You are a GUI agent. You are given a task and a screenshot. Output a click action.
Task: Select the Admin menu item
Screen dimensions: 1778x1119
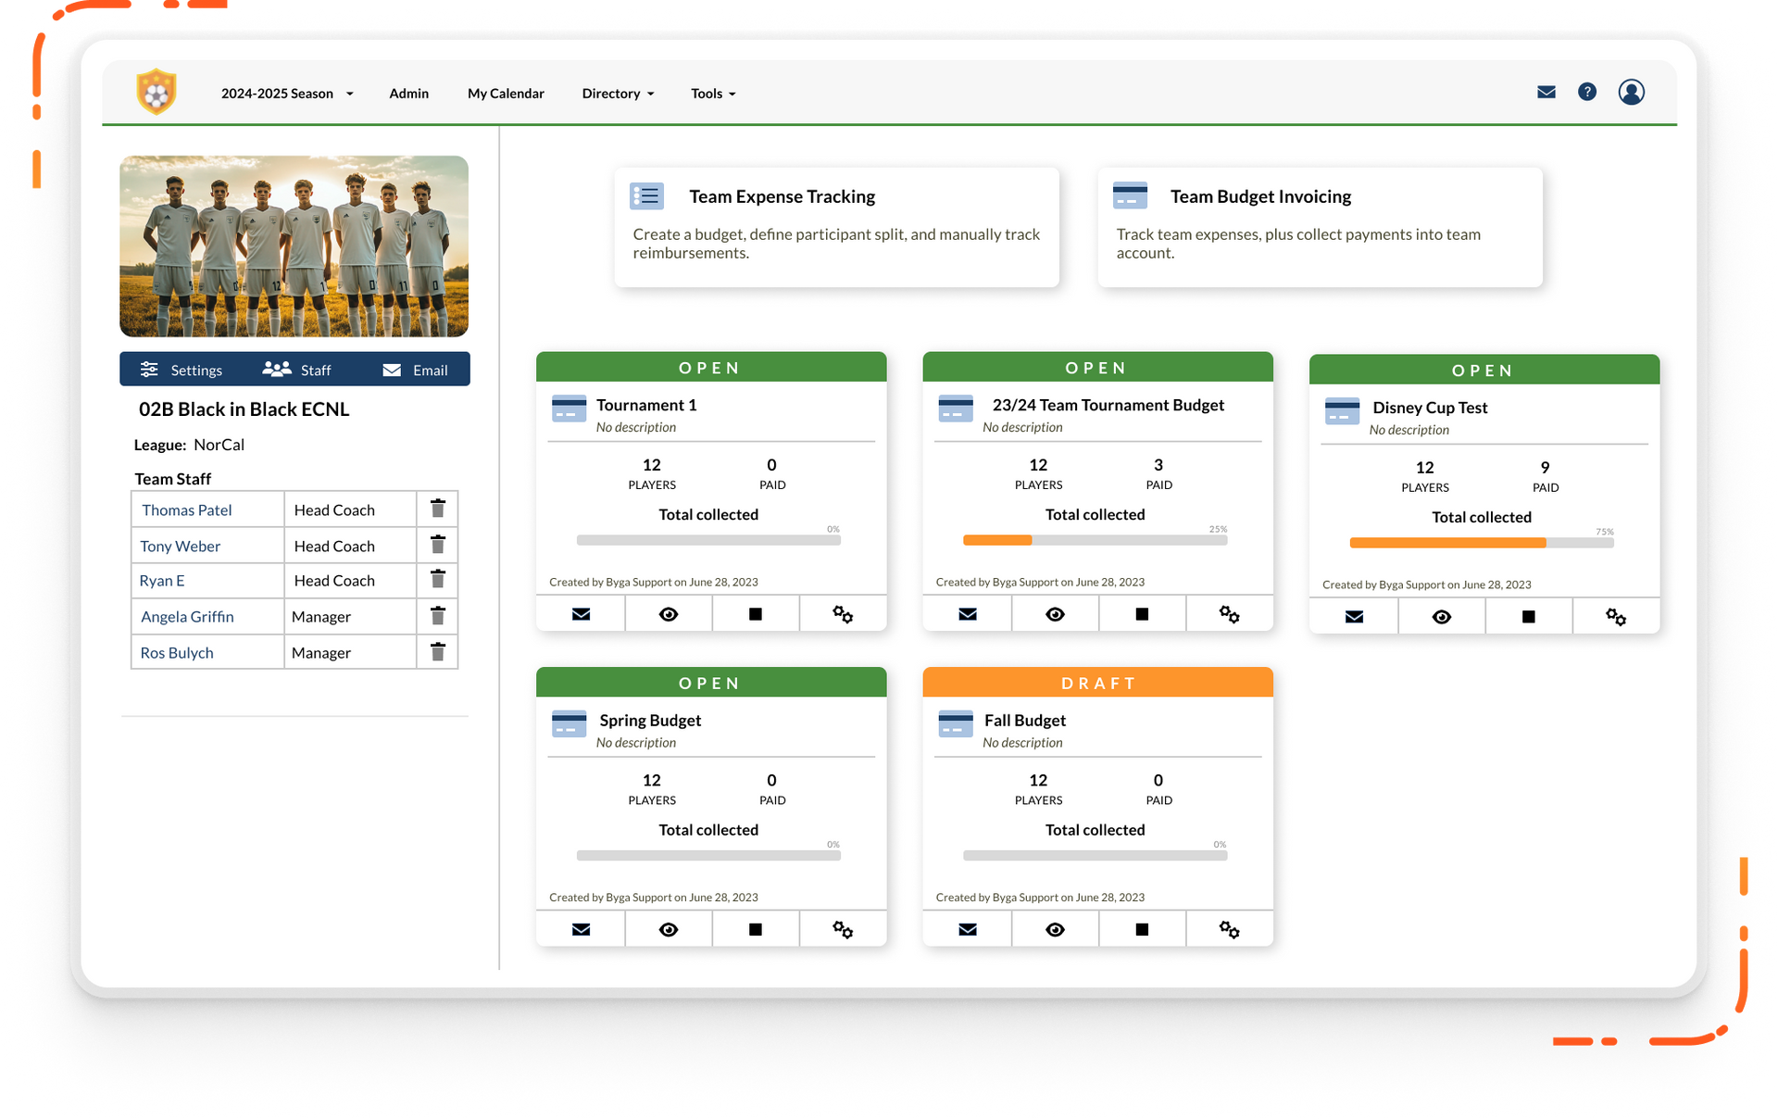(x=408, y=93)
